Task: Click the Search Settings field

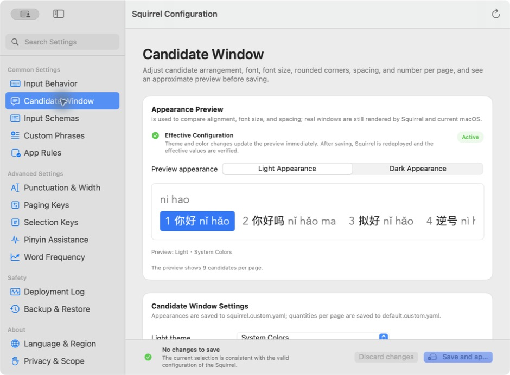Action: click(x=62, y=42)
